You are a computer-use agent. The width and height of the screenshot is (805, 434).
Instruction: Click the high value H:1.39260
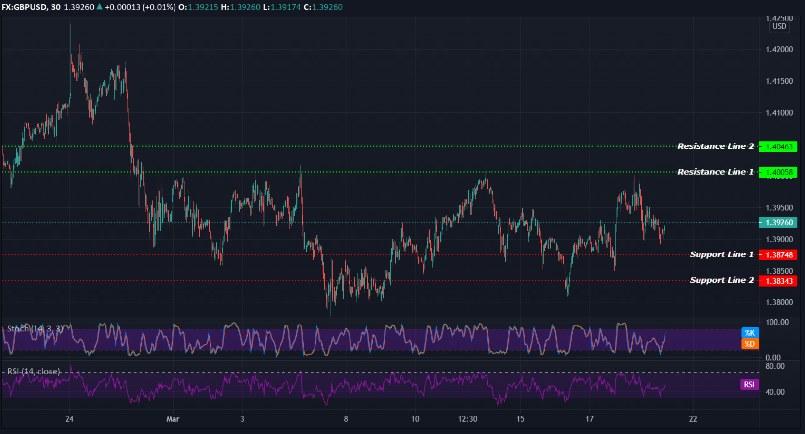click(241, 7)
